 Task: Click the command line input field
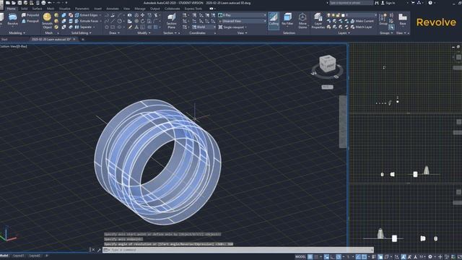tap(239, 250)
